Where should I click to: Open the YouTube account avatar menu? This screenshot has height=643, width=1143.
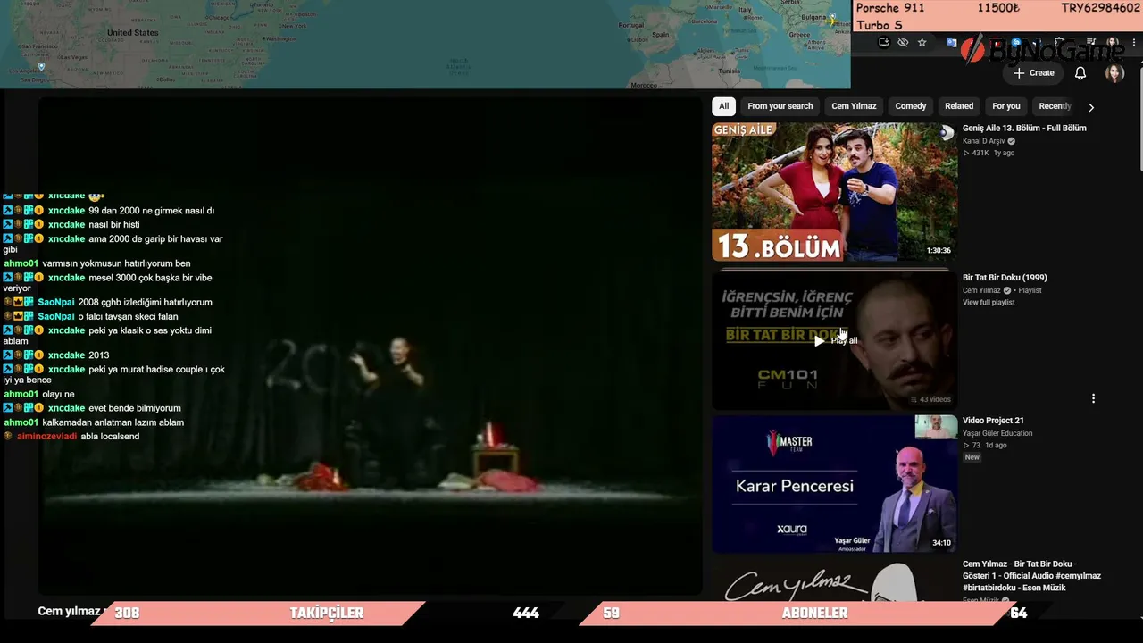click(x=1114, y=73)
